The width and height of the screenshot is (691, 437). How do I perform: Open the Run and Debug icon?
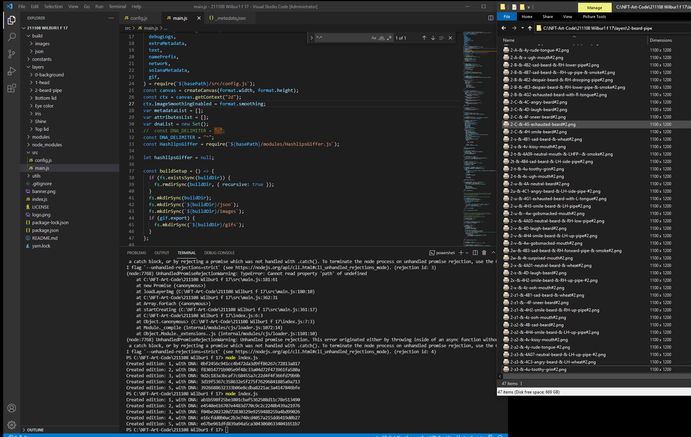(x=12, y=71)
